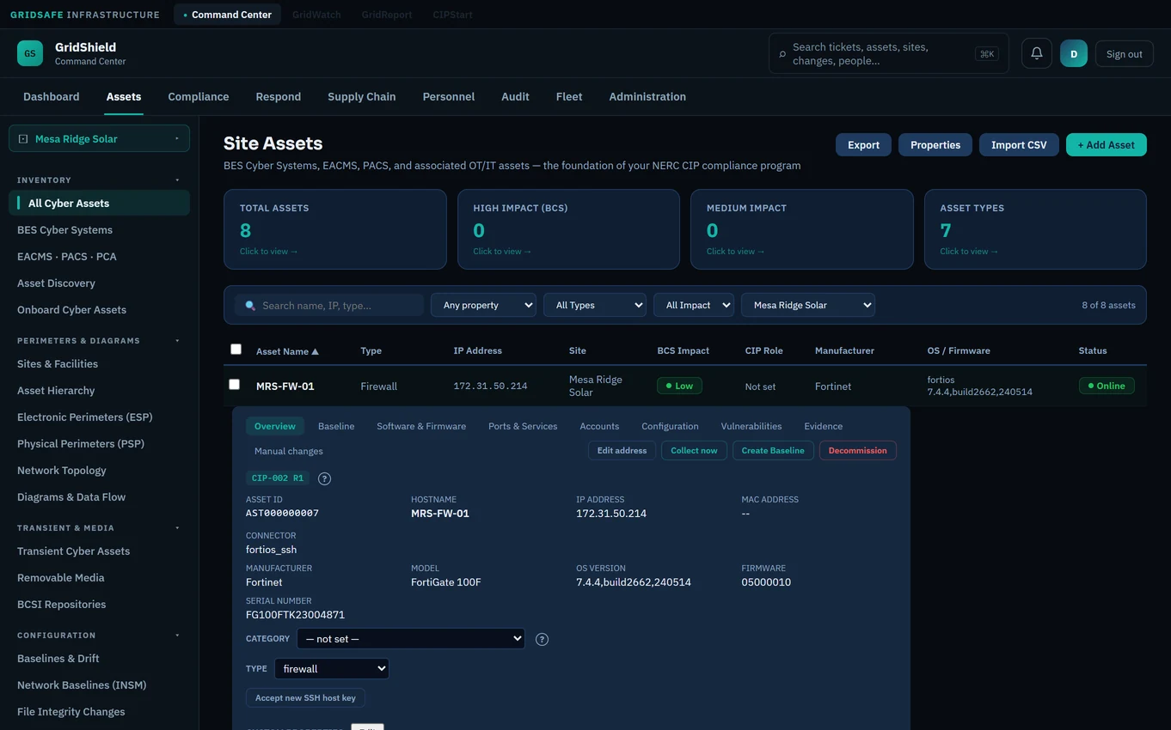Click the Edit address button
Viewport: 1171px width, 730px height.
(622, 451)
